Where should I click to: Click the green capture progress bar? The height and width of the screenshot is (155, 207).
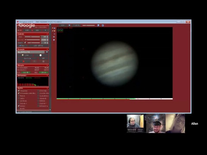pos(96,99)
